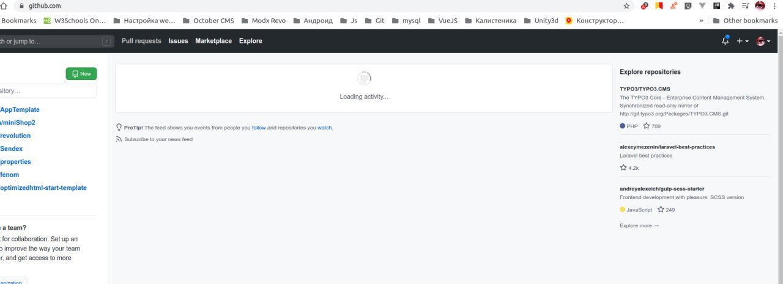Click Explore more link
This screenshot has height=284, width=783.
tap(639, 225)
